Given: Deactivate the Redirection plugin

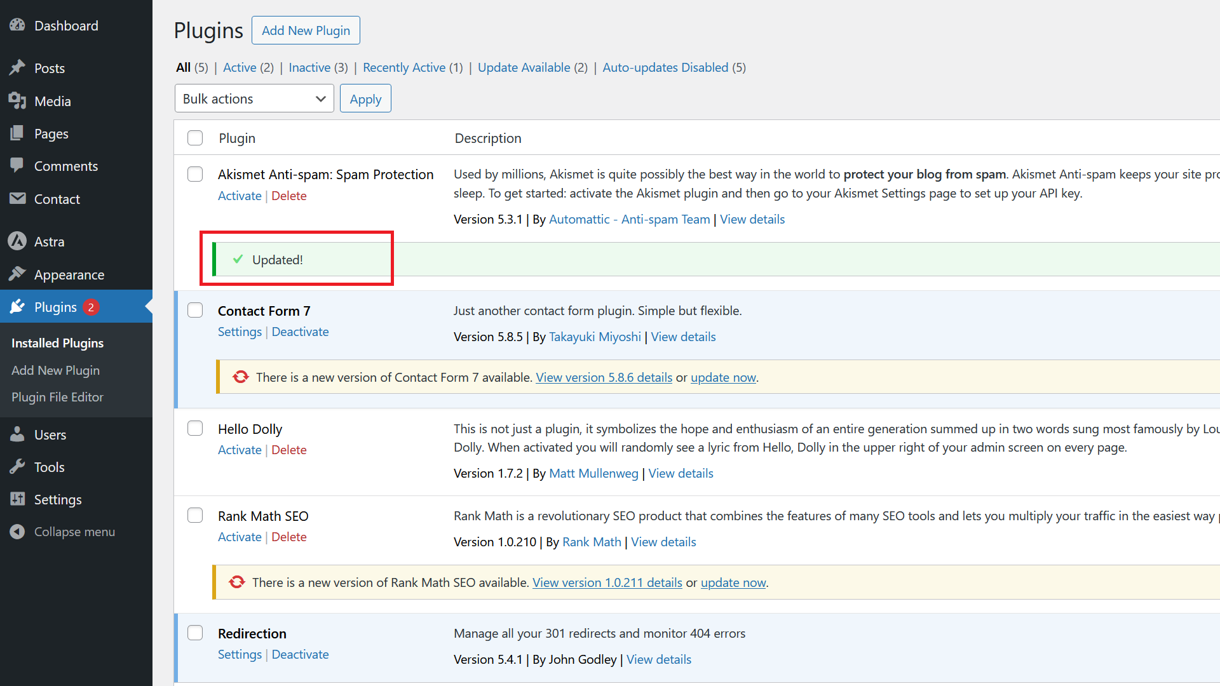Looking at the screenshot, I should [300, 654].
